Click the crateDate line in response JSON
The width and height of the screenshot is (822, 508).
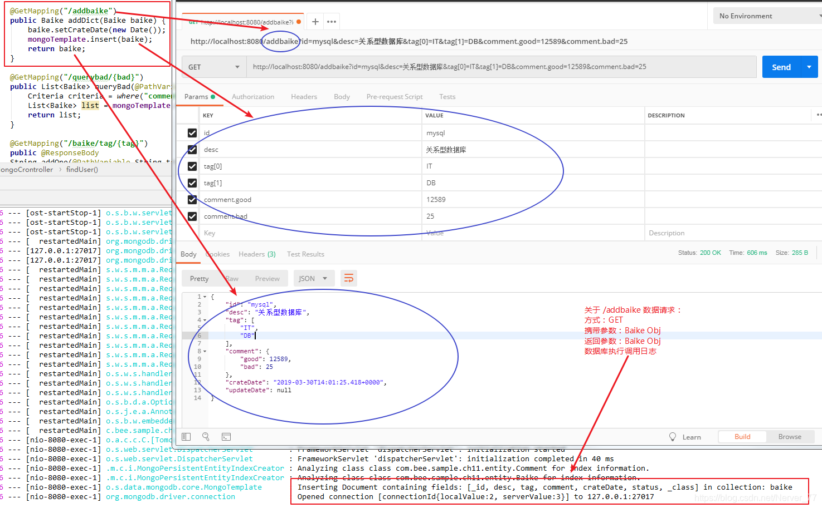coord(305,383)
